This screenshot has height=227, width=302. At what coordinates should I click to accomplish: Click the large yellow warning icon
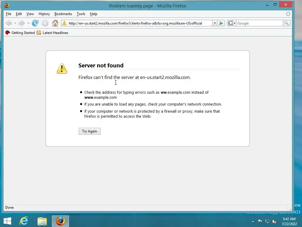tap(62, 69)
